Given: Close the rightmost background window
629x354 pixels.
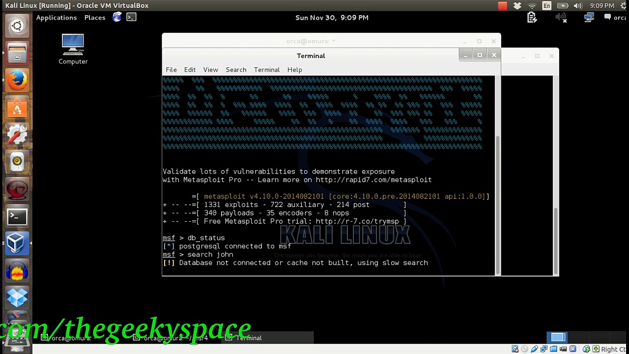Looking at the screenshot, I should [551, 56].
